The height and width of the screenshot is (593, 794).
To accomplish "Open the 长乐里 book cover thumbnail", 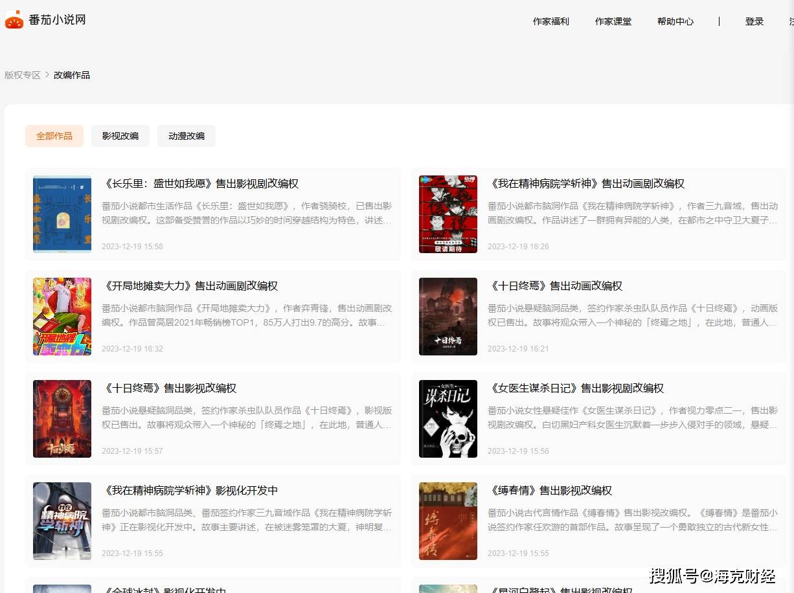I will point(62,214).
